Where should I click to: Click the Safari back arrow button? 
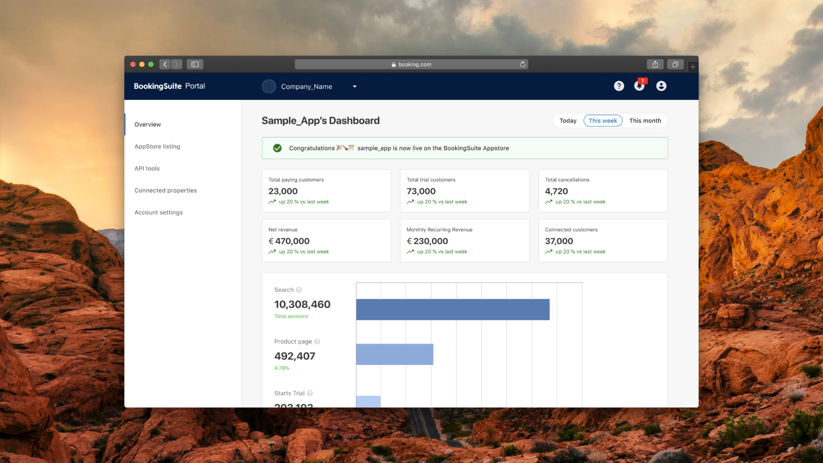[x=165, y=64]
